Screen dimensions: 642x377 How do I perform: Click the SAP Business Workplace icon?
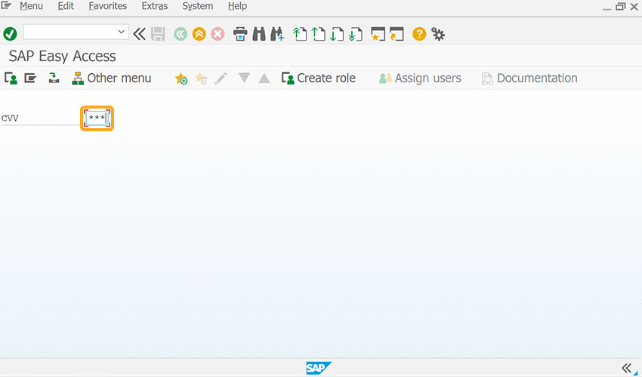54,78
